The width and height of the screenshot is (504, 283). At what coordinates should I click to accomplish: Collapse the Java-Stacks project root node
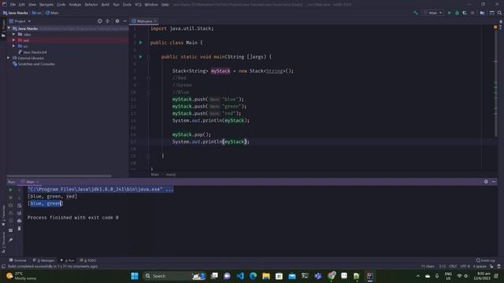coord(9,28)
